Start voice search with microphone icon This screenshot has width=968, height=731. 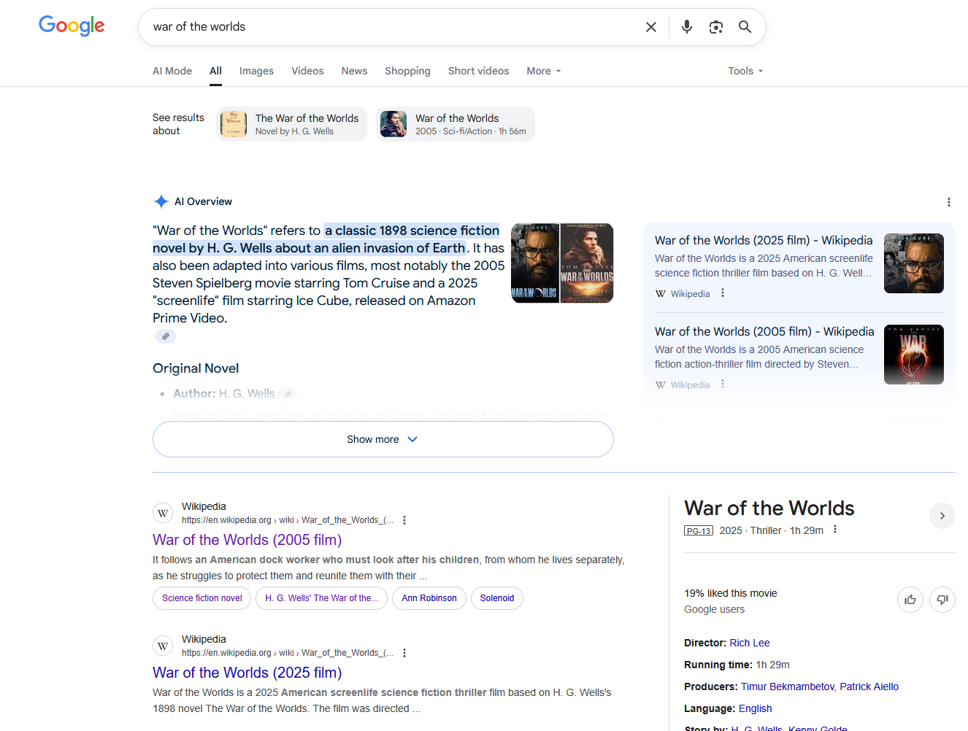687,27
